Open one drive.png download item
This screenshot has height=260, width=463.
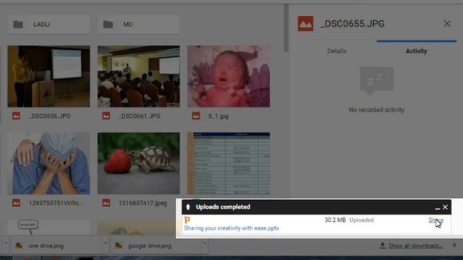point(56,246)
